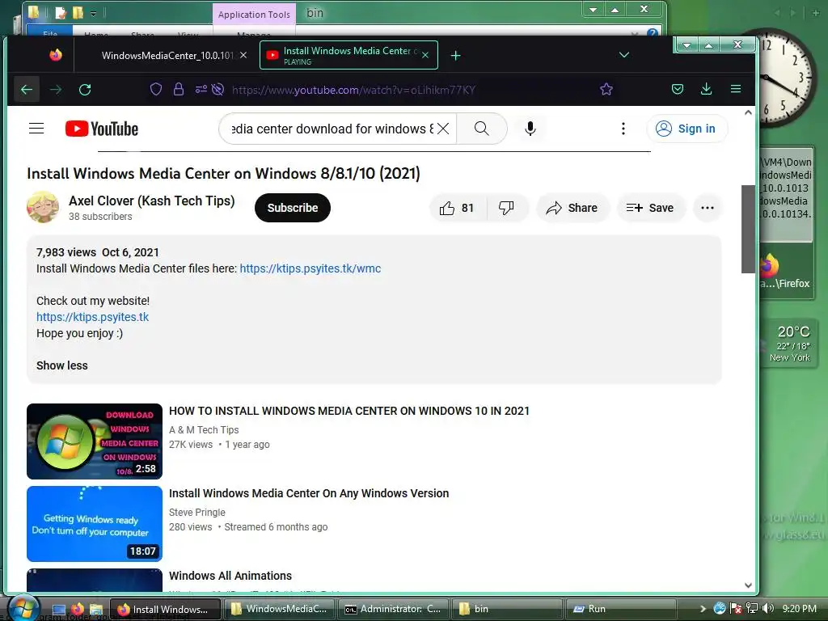This screenshot has height=621, width=828.
Task: View site security padlock info
Action: click(x=179, y=89)
